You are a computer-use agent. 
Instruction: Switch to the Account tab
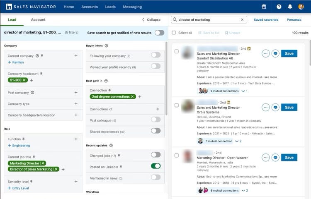(38, 19)
